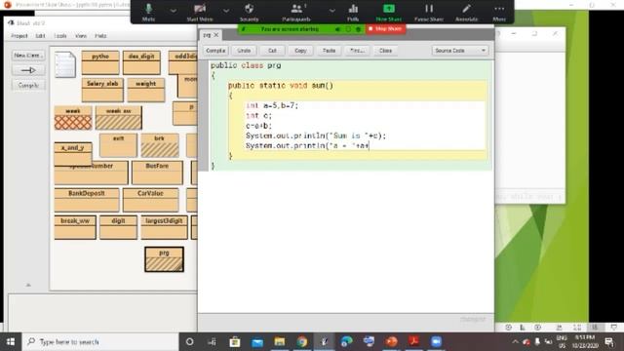Click the red Stop Share button
This screenshot has width=624, height=351.
pyautogui.click(x=385, y=29)
